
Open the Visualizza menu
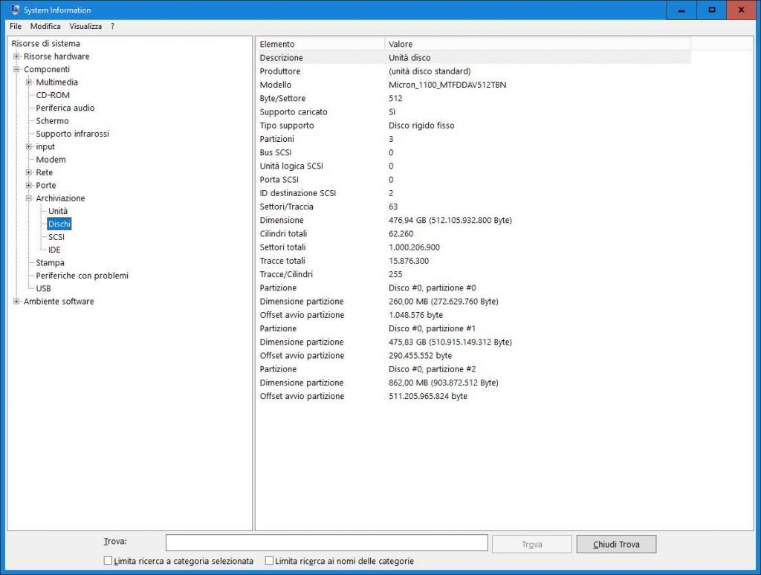point(85,26)
